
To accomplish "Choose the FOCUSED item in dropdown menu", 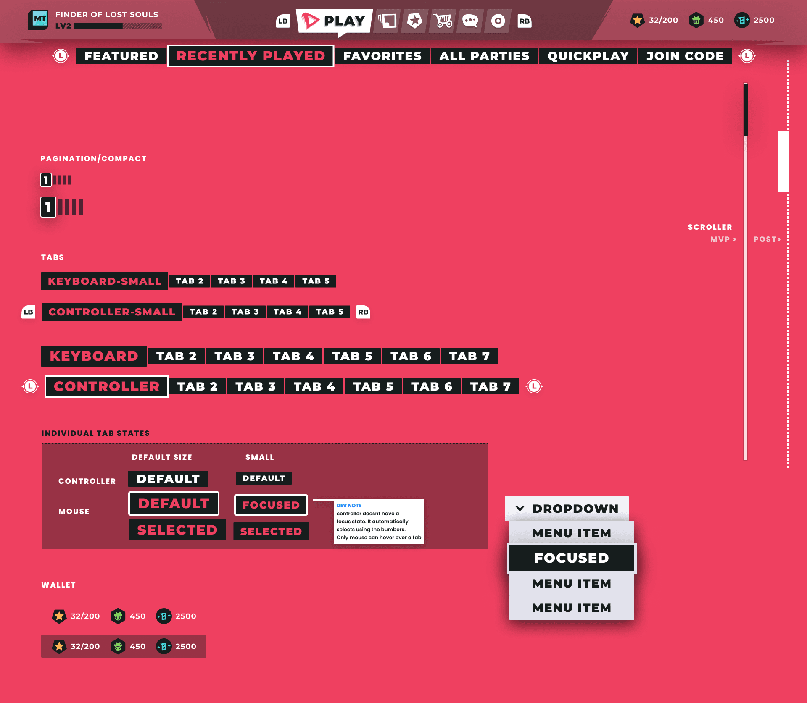I will 572,558.
